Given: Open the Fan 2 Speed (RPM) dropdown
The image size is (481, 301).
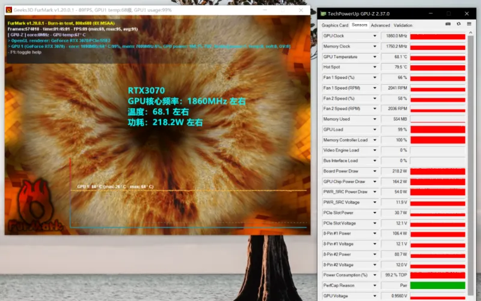Looking at the screenshot, I should (x=375, y=109).
